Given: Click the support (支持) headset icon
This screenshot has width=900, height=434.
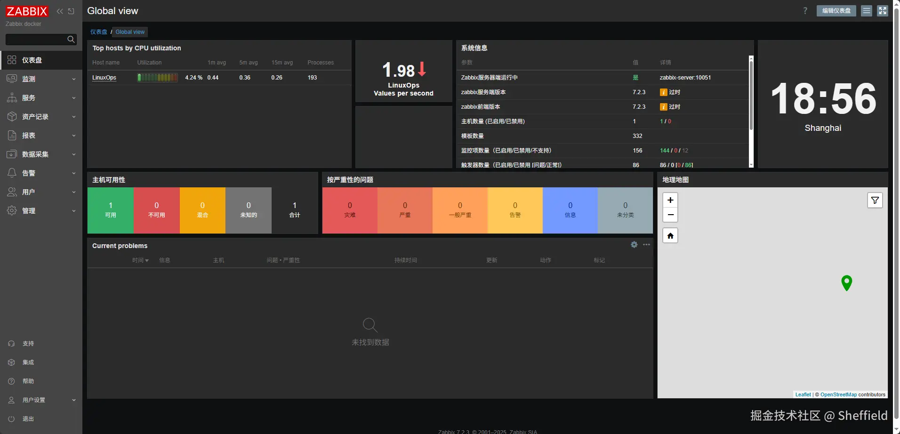Looking at the screenshot, I should [12, 344].
